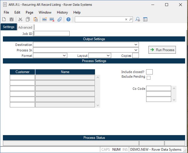Click the Job ID input field
The height and width of the screenshot is (153, 188).
[51, 33]
